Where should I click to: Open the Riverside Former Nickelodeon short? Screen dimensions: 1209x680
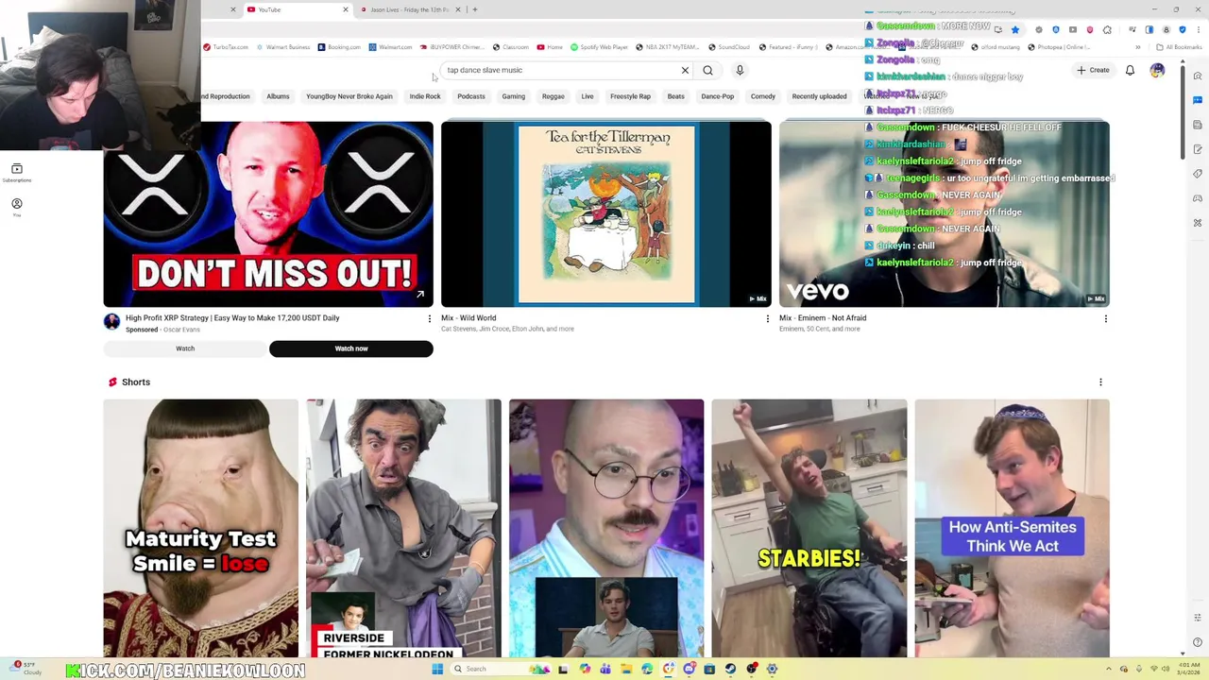click(x=403, y=528)
